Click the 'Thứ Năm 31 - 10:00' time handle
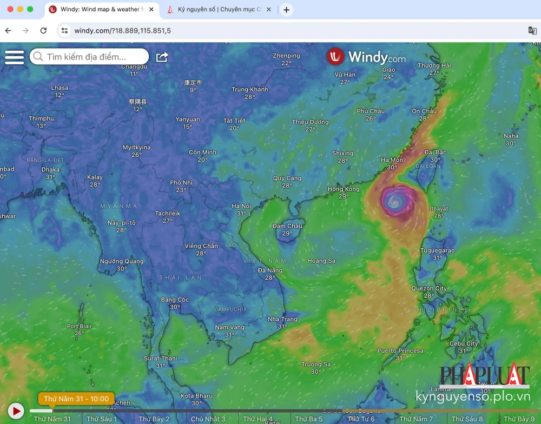 tap(76, 399)
